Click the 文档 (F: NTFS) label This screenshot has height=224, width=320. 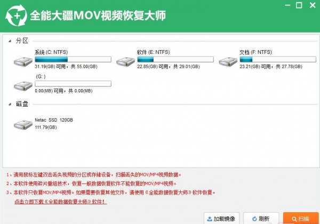click(255, 52)
